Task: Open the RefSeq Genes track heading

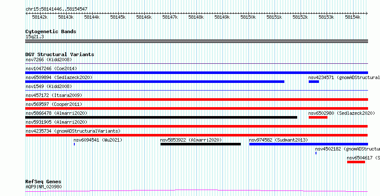Action: click(44, 182)
